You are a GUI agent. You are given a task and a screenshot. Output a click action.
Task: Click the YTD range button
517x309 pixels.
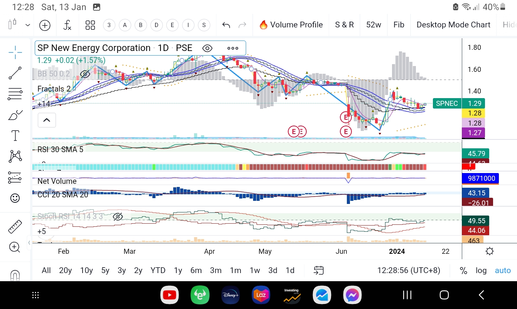point(157,270)
